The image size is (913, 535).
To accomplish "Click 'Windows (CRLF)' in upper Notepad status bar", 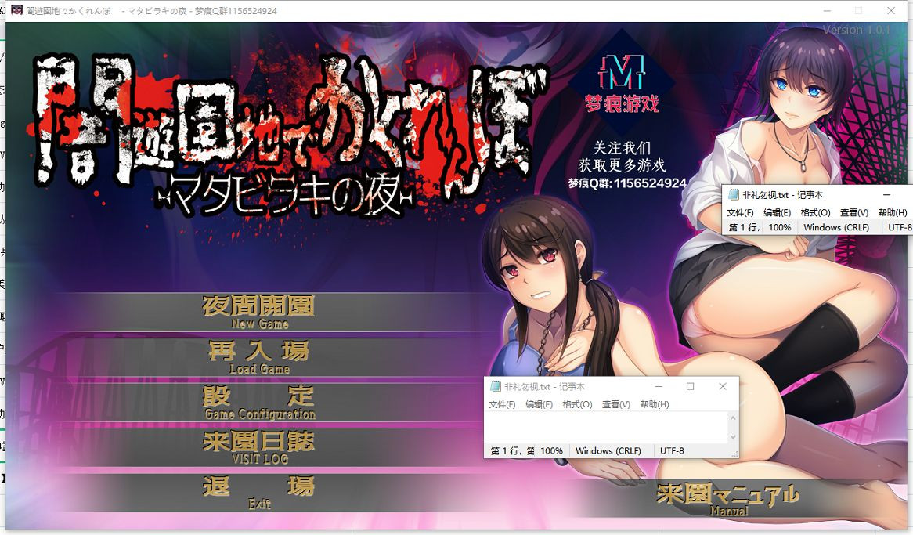I will pos(836,227).
